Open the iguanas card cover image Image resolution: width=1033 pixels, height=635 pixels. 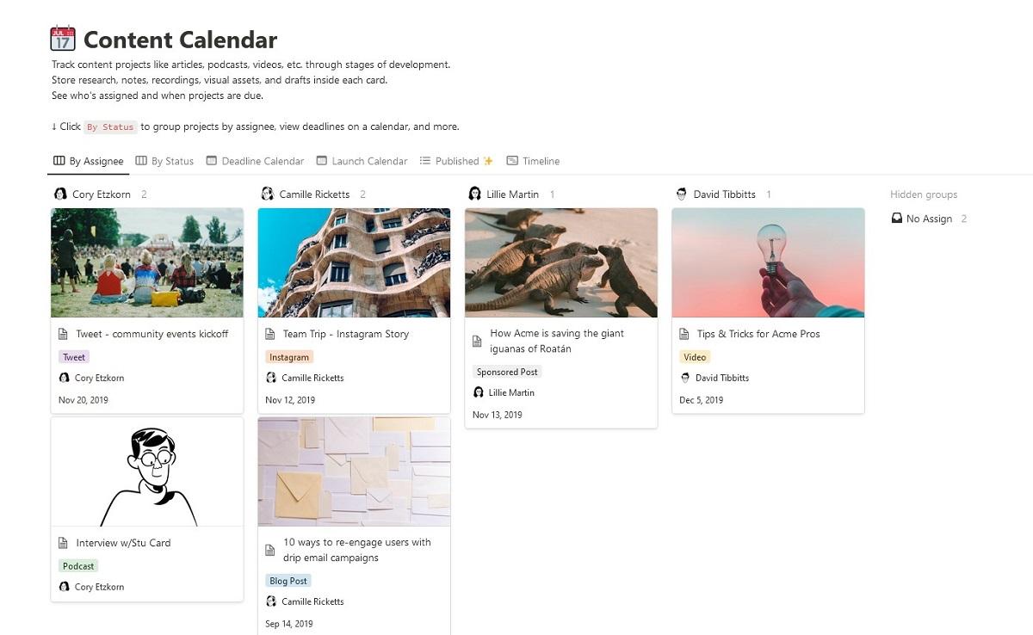(x=560, y=262)
